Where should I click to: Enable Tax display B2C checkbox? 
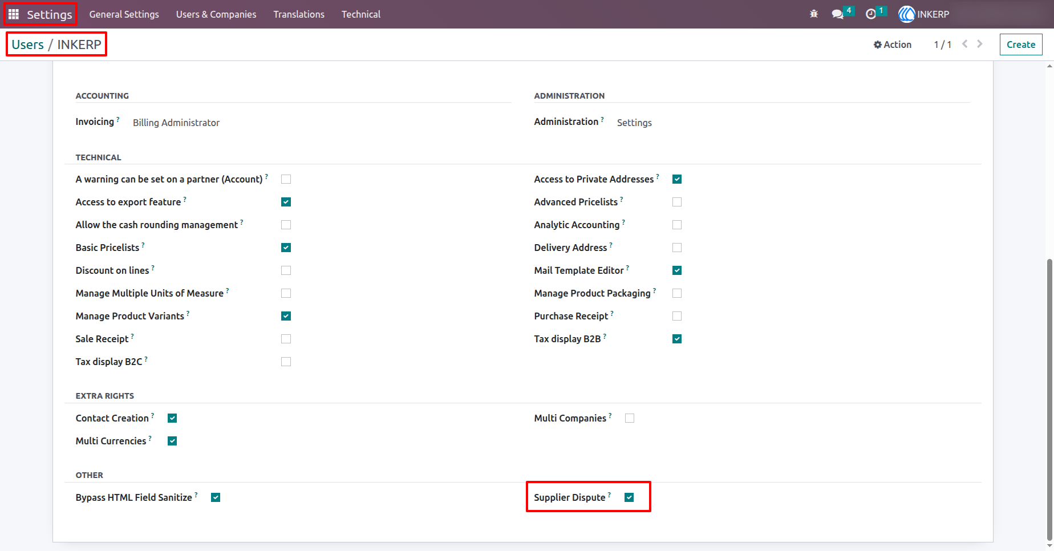(x=286, y=362)
